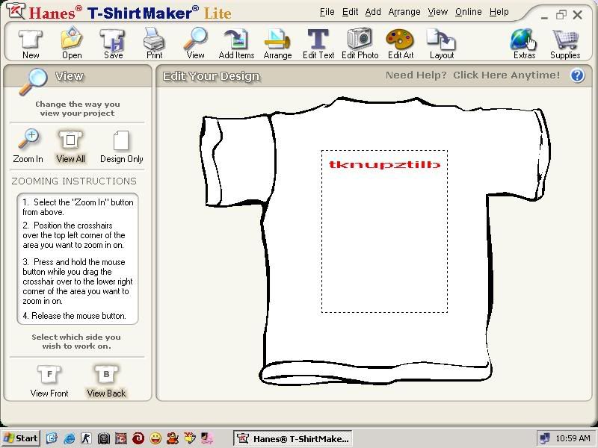This screenshot has height=448, width=598.
Task: Open Extras globe icon
Action: (524, 42)
